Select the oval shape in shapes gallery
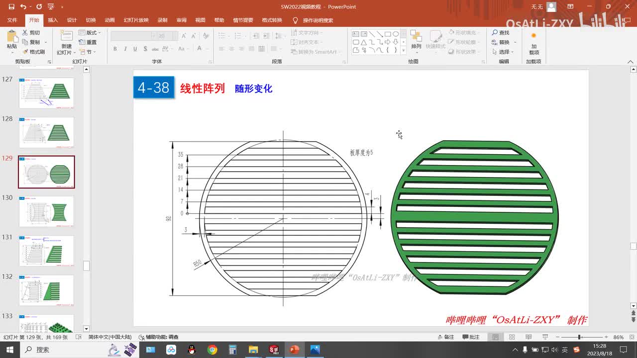The width and height of the screenshot is (637, 358). [x=396, y=34]
